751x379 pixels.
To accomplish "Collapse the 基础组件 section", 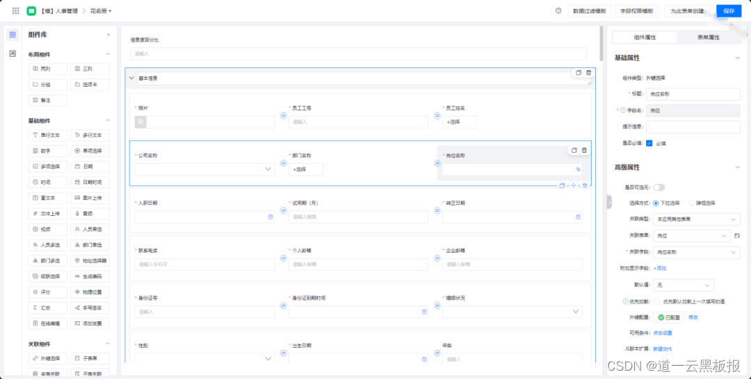I will [108, 121].
